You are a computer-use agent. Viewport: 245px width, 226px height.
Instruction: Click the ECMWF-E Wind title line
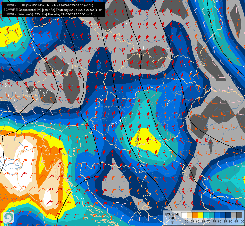[x=49, y=14]
